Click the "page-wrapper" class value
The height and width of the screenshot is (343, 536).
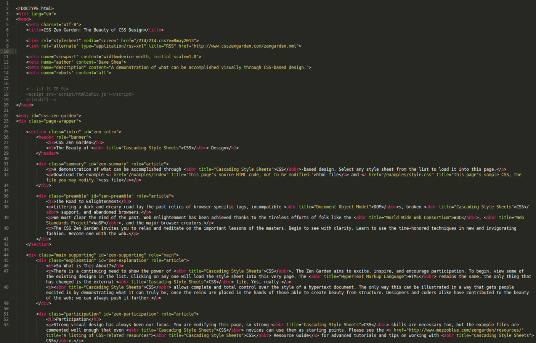coord(61,121)
